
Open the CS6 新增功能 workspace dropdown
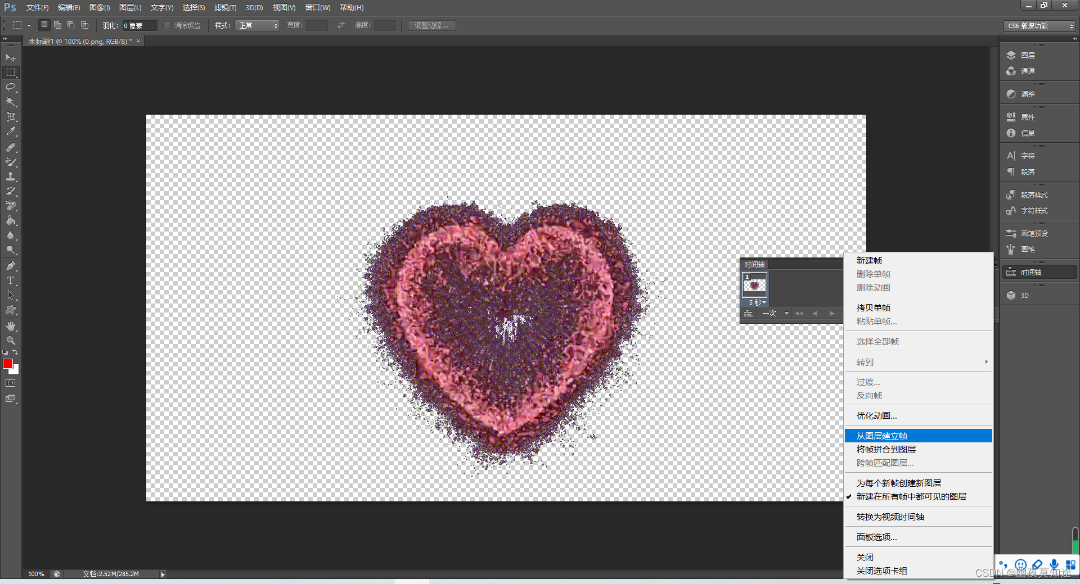pyautogui.click(x=1040, y=26)
